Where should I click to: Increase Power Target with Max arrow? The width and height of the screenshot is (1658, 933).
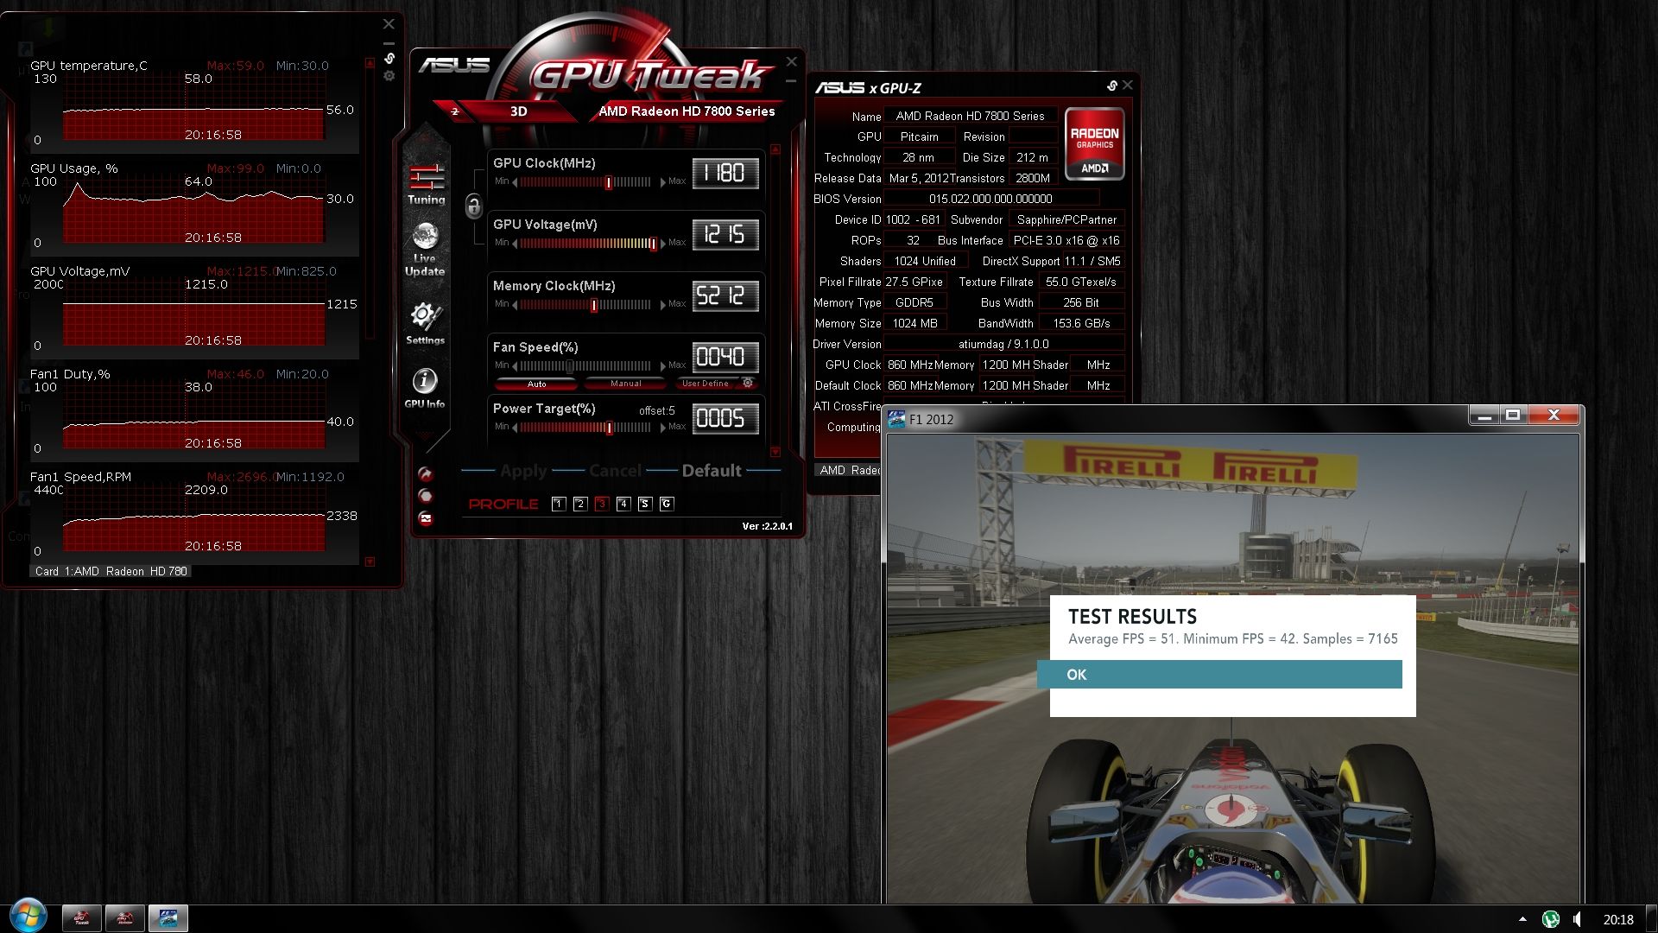click(663, 428)
